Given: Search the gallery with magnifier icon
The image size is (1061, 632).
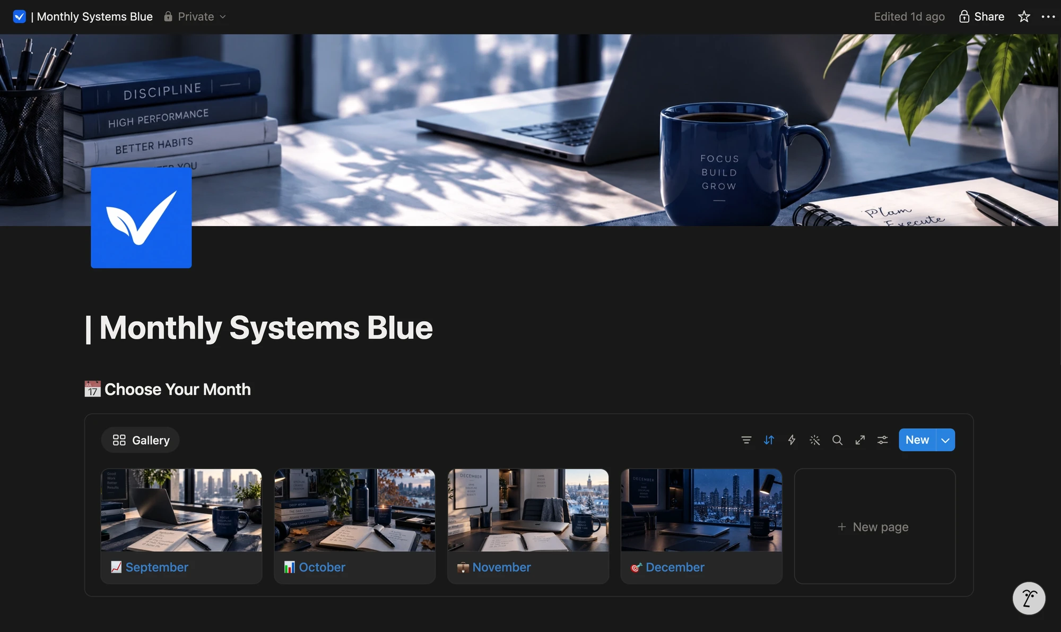Looking at the screenshot, I should 837,440.
